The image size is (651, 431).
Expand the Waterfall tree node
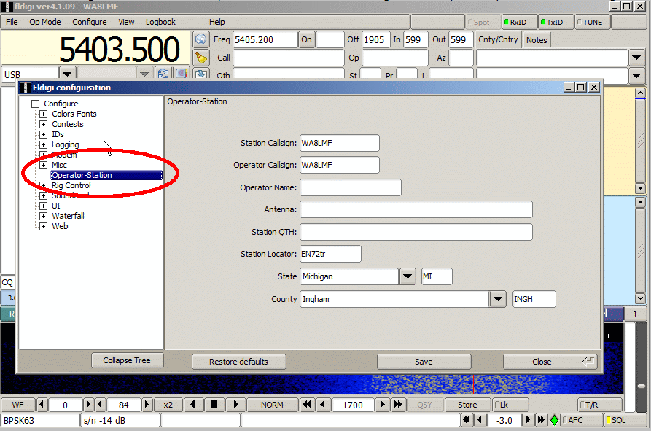coord(43,216)
